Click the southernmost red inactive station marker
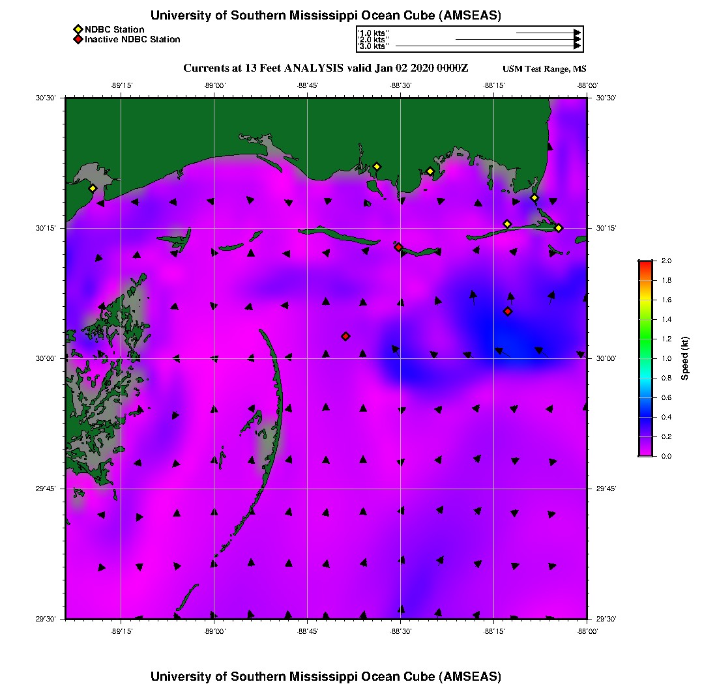 (345, 336)
